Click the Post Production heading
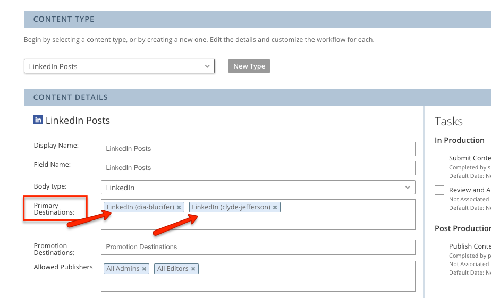 pos(463,228)
